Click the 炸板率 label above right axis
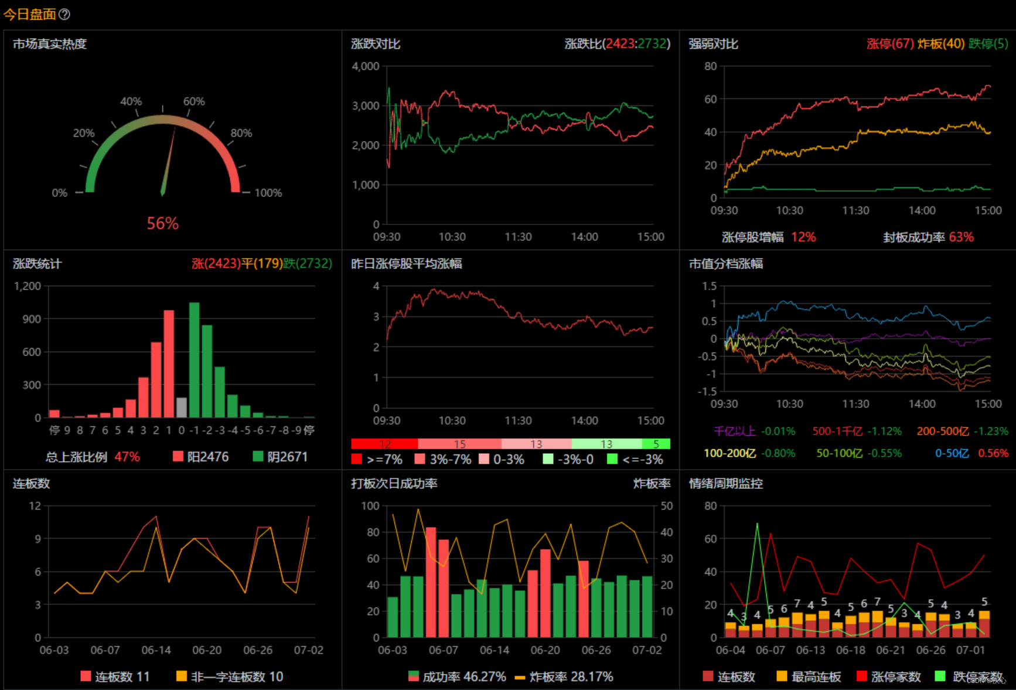 pyautogui.click(x=652, y=484)
